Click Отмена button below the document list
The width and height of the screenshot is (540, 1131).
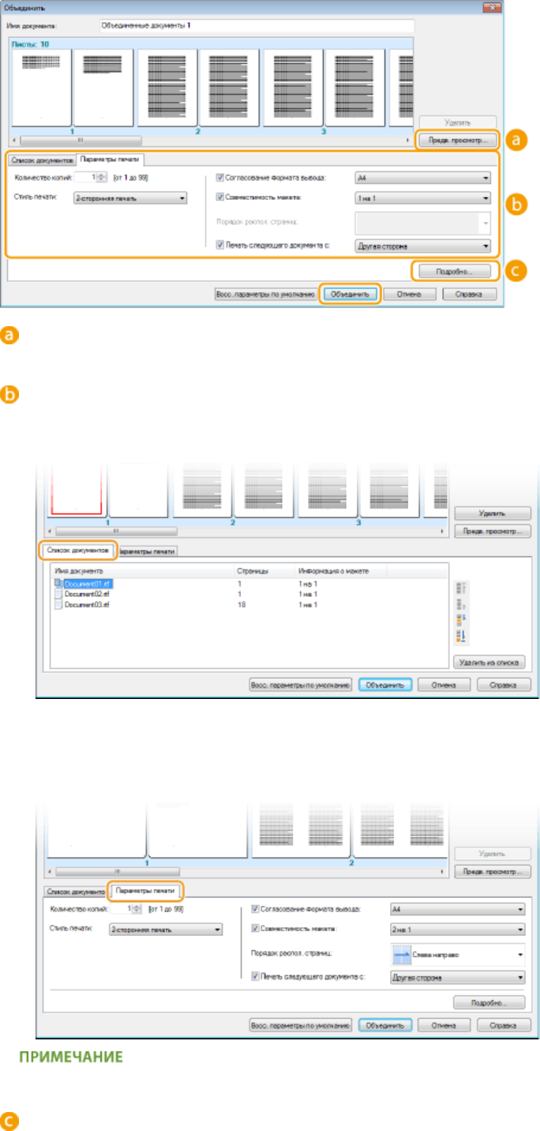[x=444, y=686]
